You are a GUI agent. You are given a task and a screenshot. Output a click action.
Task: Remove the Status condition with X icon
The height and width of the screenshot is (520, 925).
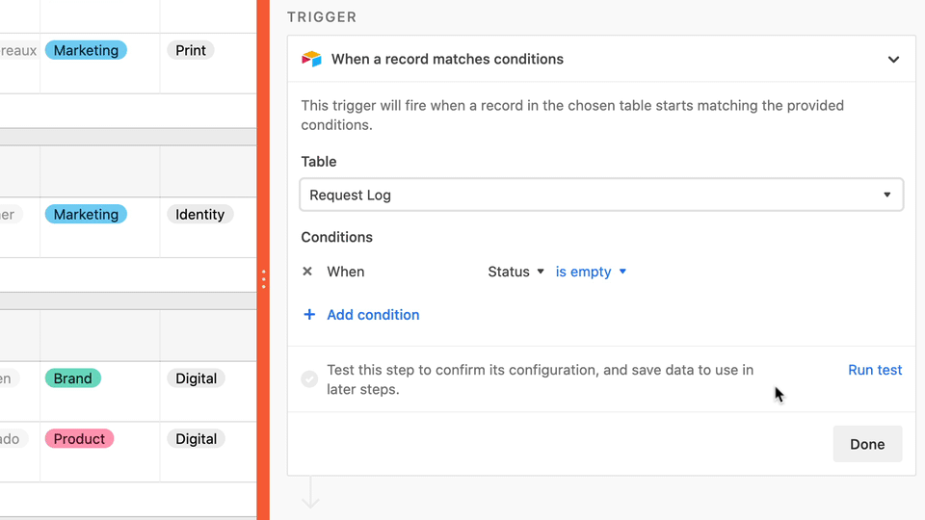coord(307,272)
